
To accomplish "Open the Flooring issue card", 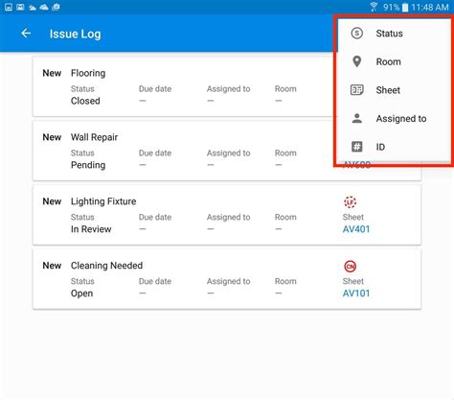I will point(185,86).
